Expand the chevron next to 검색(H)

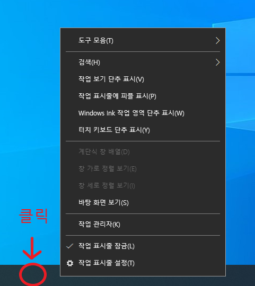click(217, 62)
